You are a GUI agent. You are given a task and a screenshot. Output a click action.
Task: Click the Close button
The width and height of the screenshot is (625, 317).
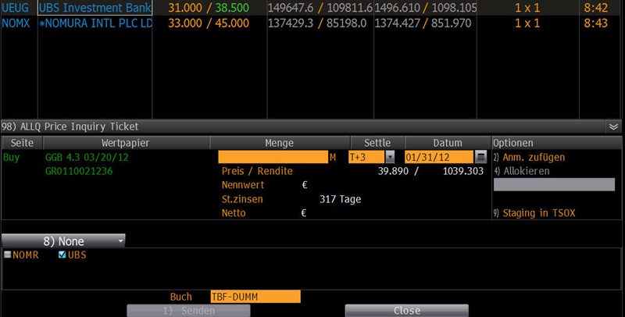tap(406, 311)
